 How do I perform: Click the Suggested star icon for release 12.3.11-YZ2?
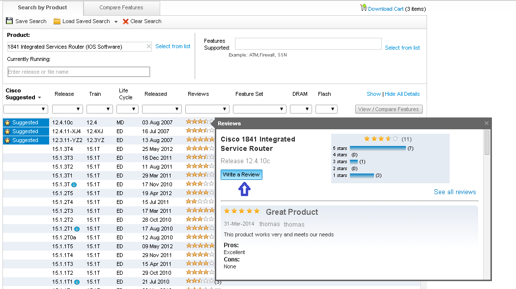coord(7,141)
